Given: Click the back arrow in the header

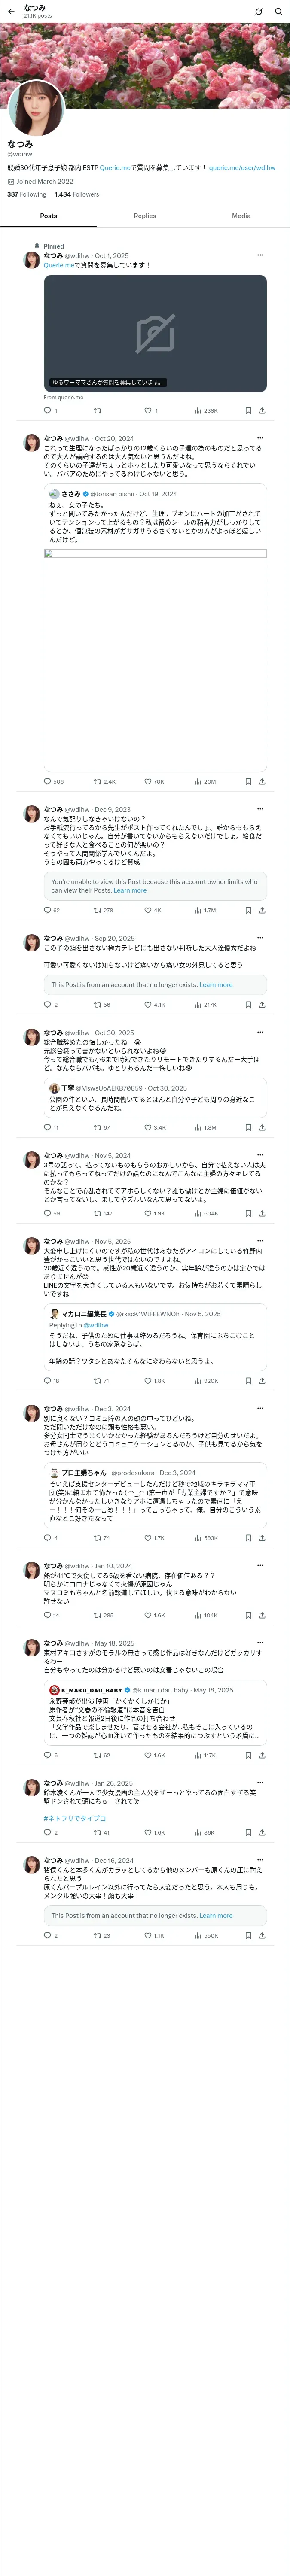Looking at the screenshot, I should 9,11.
